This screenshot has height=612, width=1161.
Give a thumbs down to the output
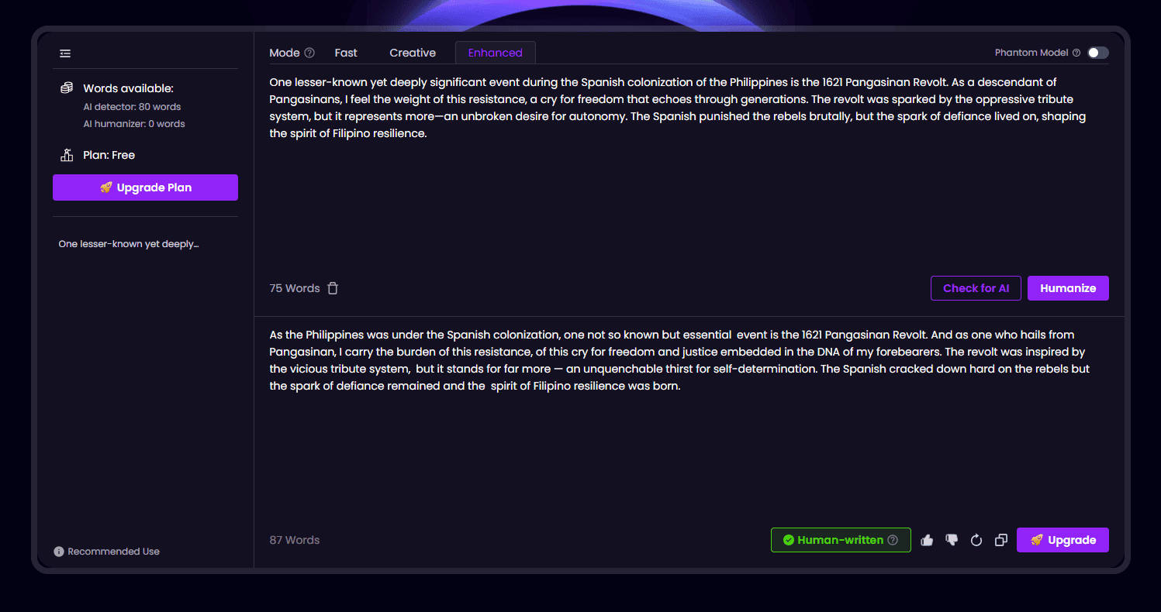click(x=952, y=540)
